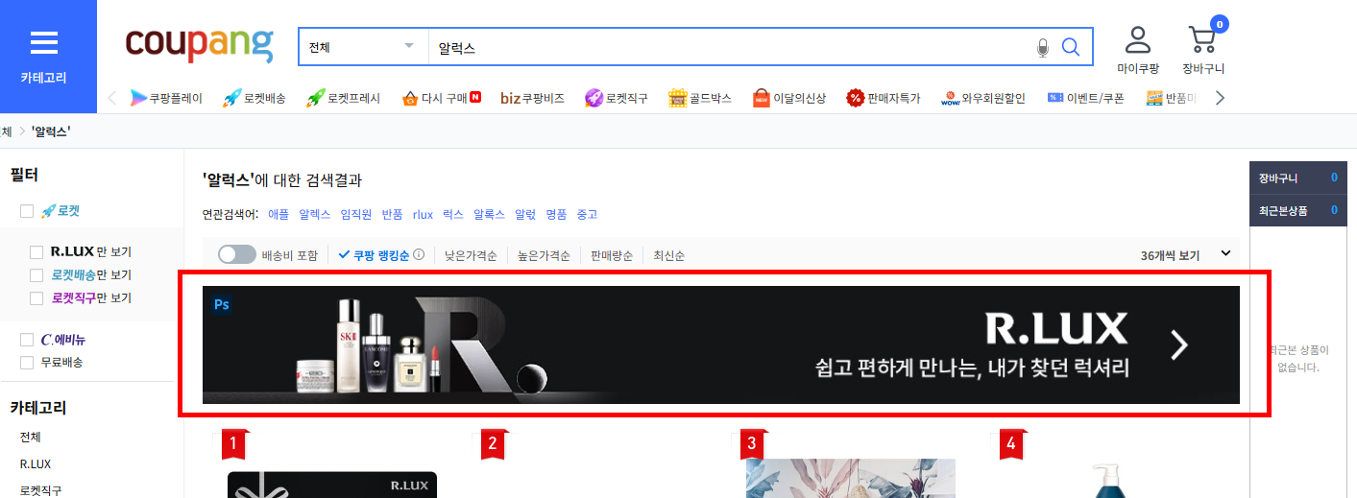Check the 무료배송 filter checkbox
The width and height of the screenshot is (1357, 498).
point(27,363)
